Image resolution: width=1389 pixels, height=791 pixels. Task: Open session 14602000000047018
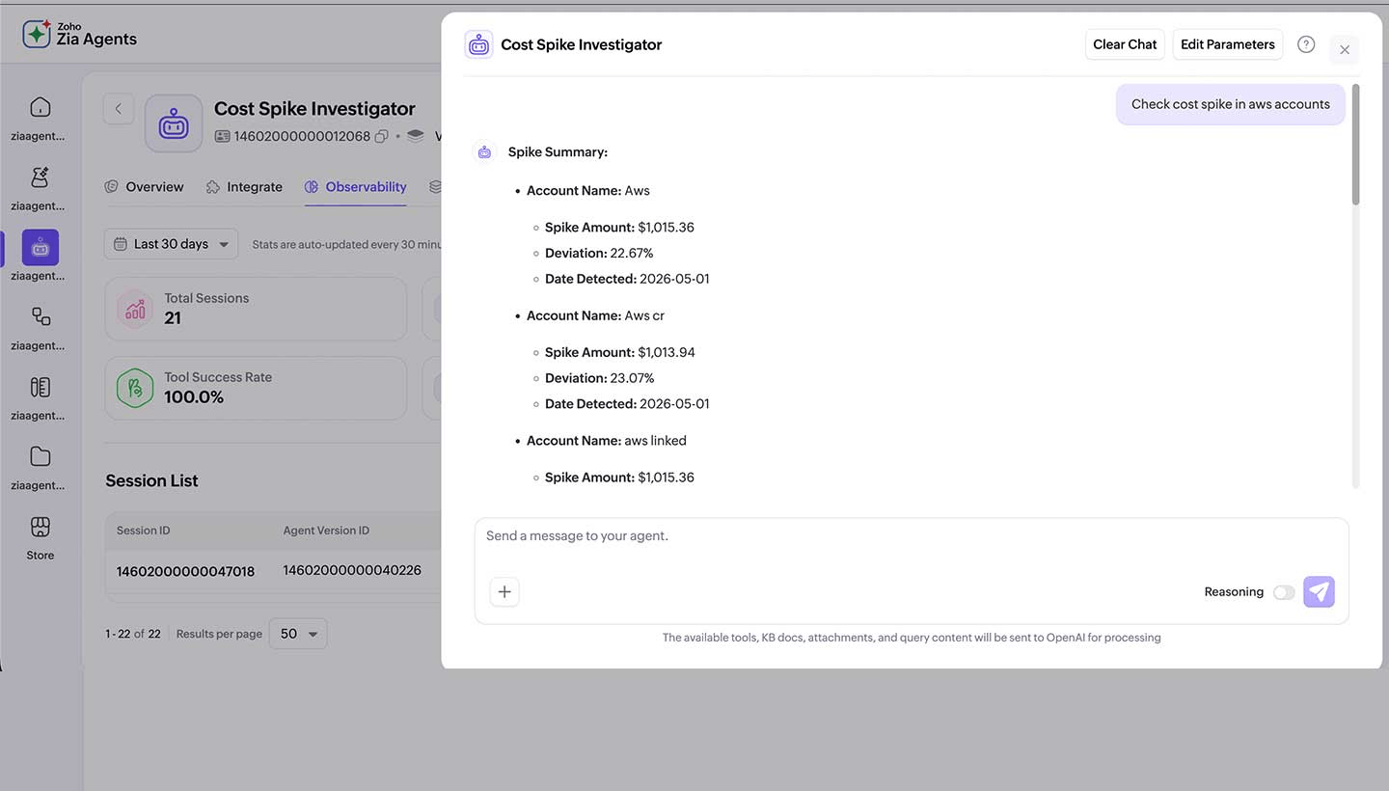pyautogui.click(x=186, y=571)
